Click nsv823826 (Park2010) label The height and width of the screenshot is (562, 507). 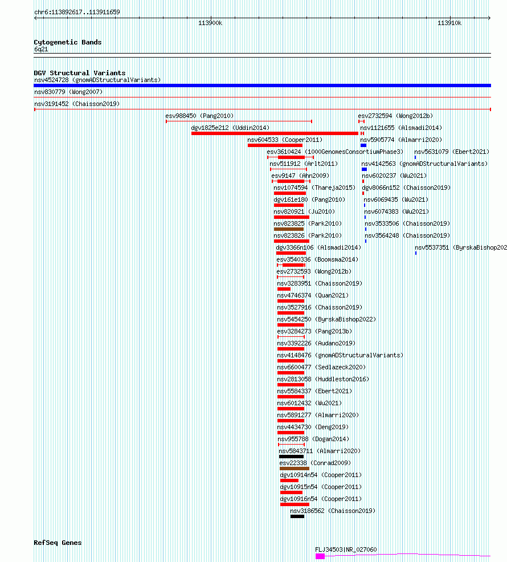[x=308, y=235]
